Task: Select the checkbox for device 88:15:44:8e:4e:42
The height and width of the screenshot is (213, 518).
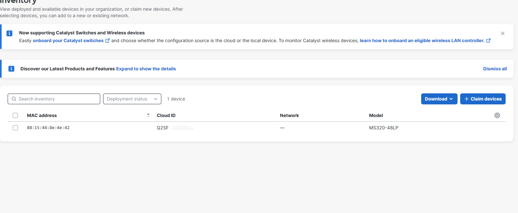Action: (15, 128)
